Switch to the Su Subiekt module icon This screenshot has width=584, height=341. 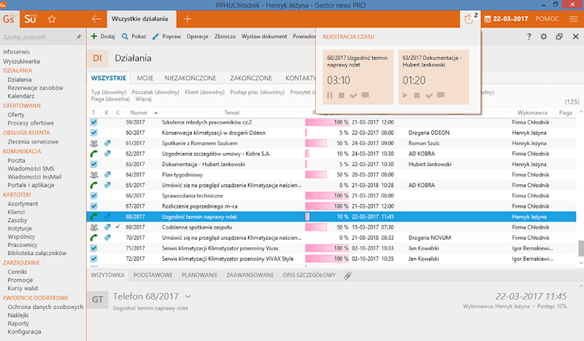click(x=31, y=19)
